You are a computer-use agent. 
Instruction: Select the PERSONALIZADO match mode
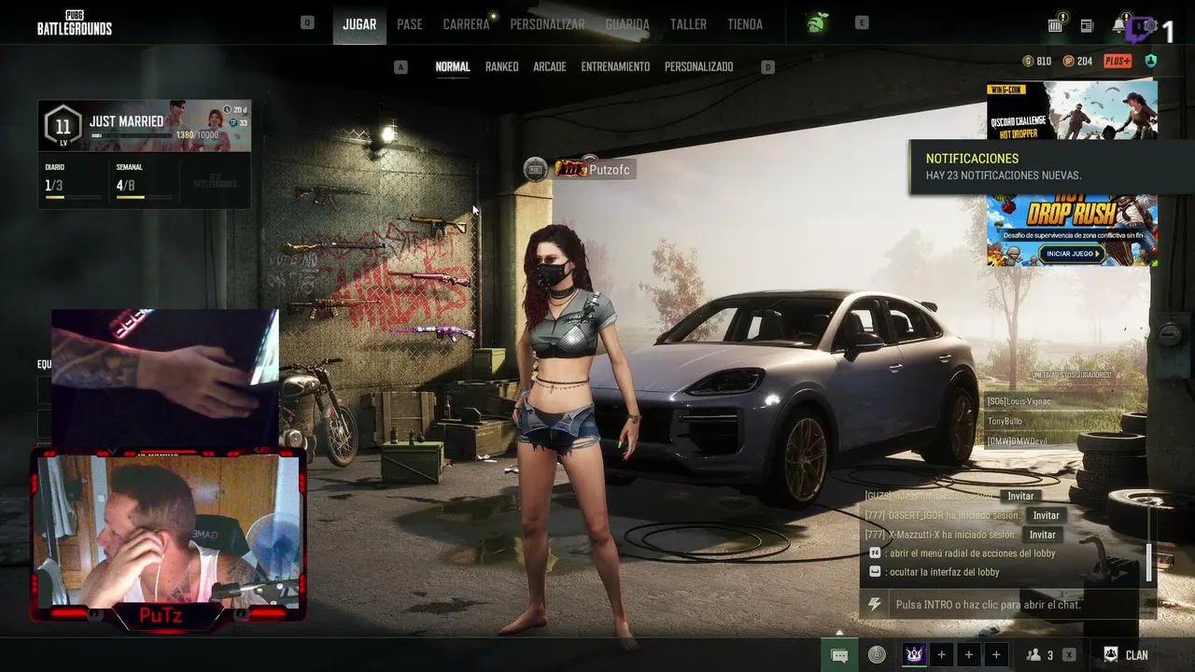tap(698, 67)
